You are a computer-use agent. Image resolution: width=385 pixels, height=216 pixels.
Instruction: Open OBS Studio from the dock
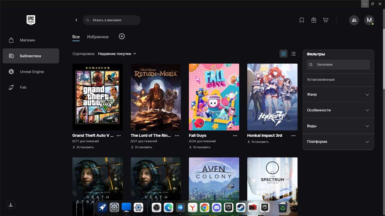click(156, 208)
